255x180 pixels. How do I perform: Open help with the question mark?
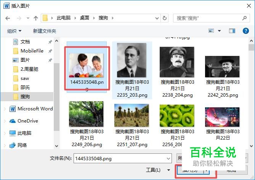coord(246,31)
